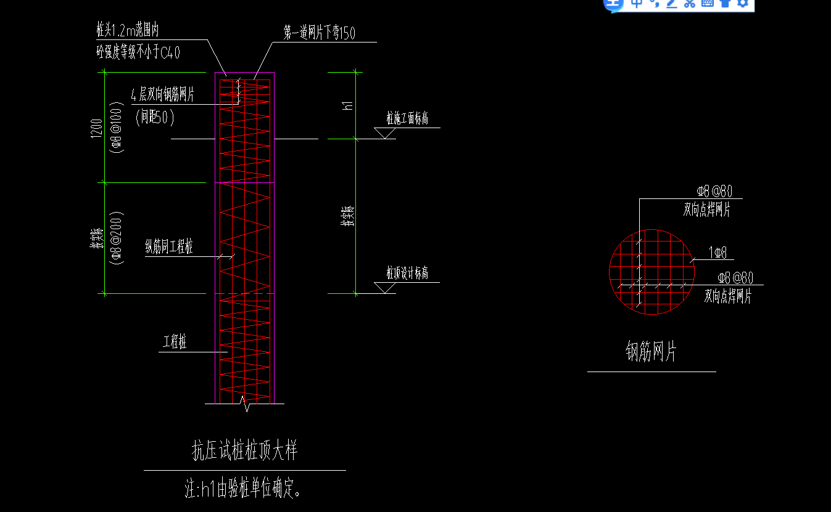Click the elevation triangle at 桩顶设计标高
This screenshot has height=512, width=831.
pyautogui.click(x=386, y=288)
